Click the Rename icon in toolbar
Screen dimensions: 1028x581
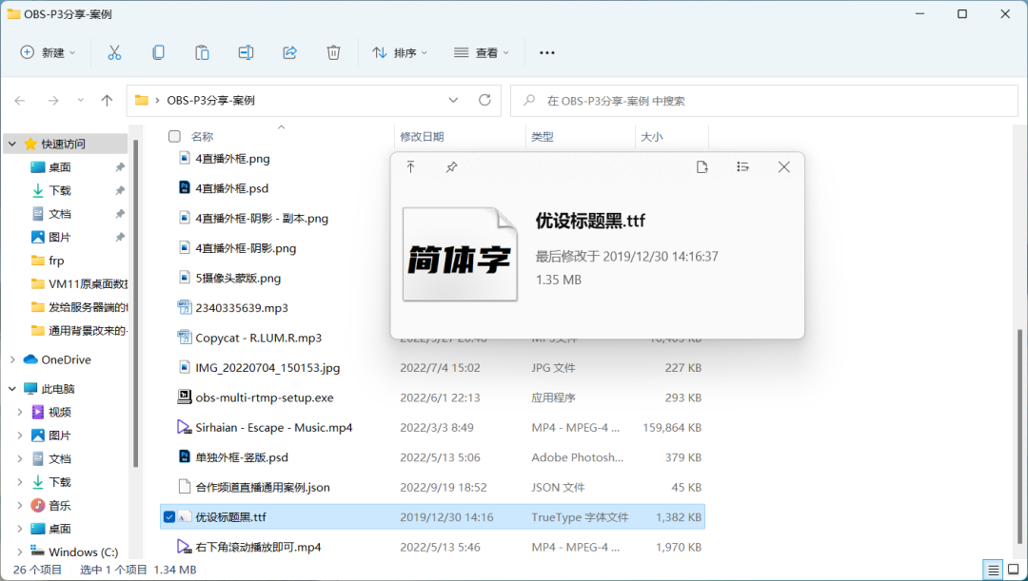pos(246,52)
